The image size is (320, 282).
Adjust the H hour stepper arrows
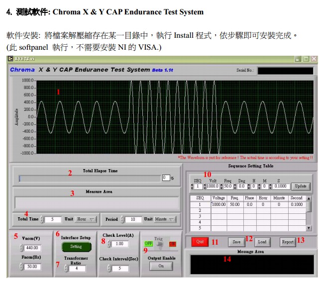click(249, 186)
